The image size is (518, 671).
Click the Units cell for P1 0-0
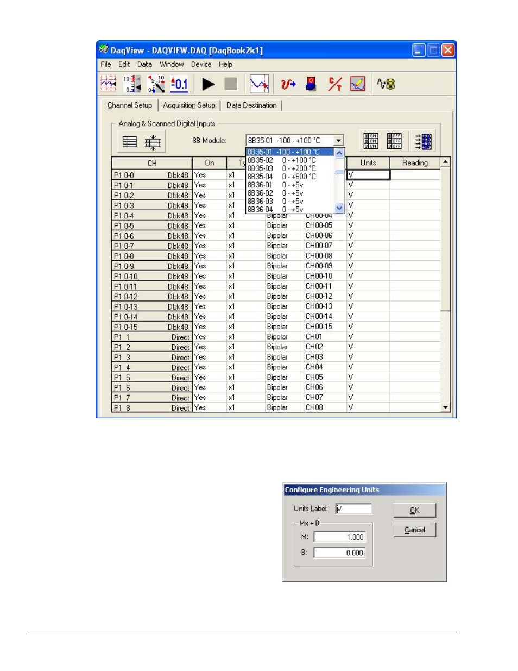[368, 175]
